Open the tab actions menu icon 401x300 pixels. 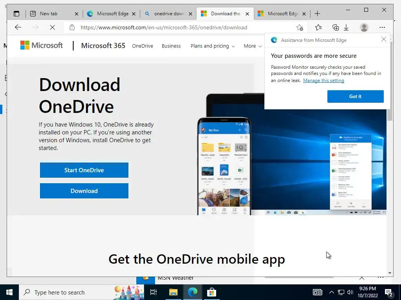click(x=16, y=14)
